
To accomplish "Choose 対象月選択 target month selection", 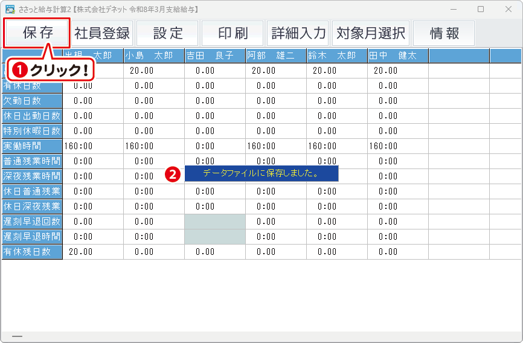I will (x=371, y=33).
